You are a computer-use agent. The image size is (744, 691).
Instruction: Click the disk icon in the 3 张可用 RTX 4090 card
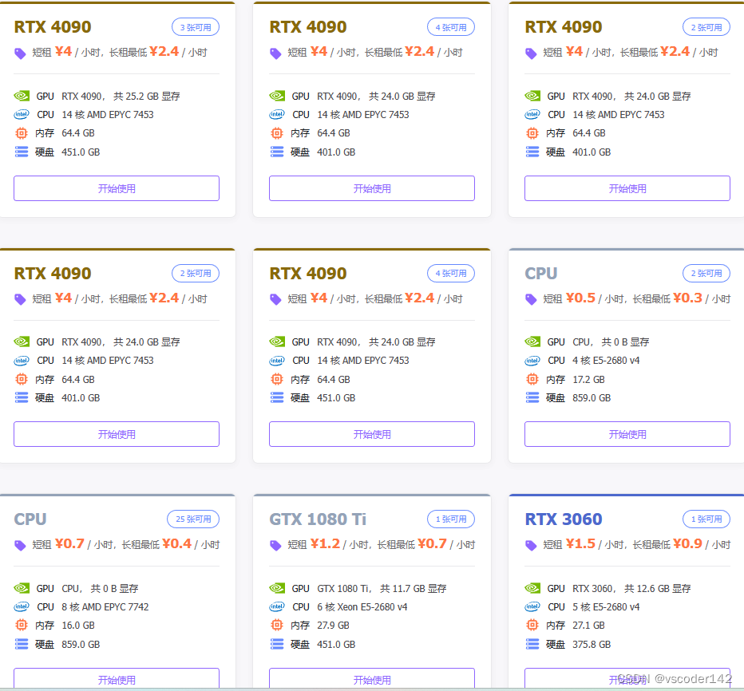tap(22, 152)
